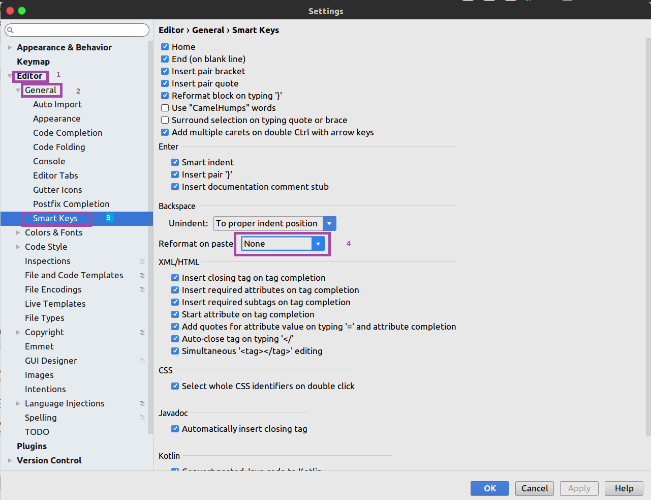Viewport: 651px width, 500px height.
Task: Click the magnifier icon in the search field
Action: click(x=10, y=30)
